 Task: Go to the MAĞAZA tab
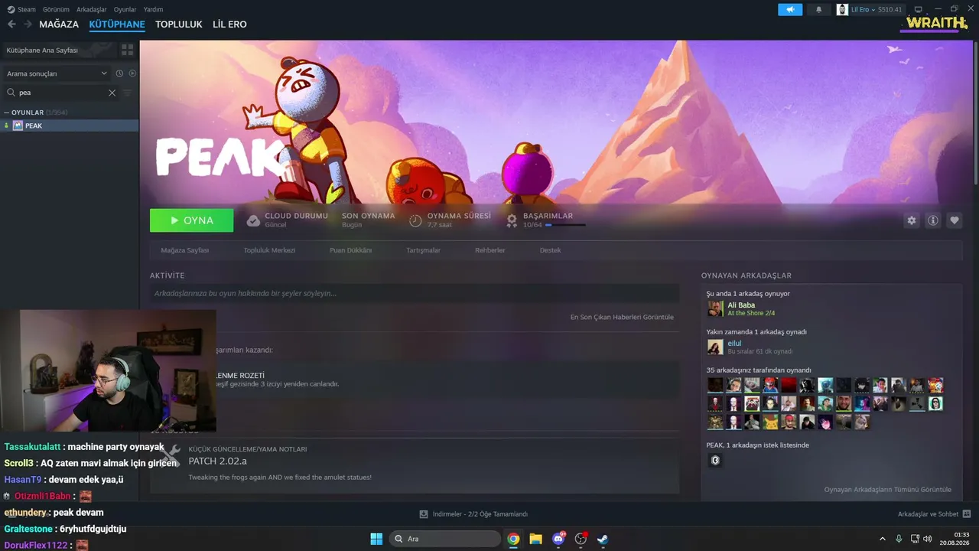tap(59, 24)
